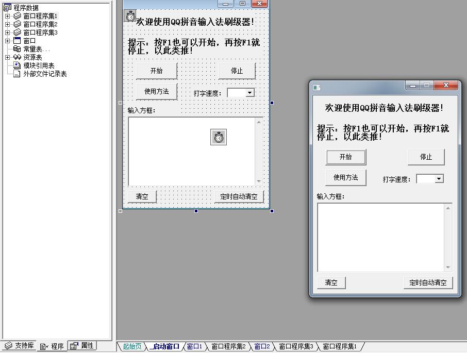
Task: Expand the 窗口程序集1 tree node
Action: click(7, 16)
